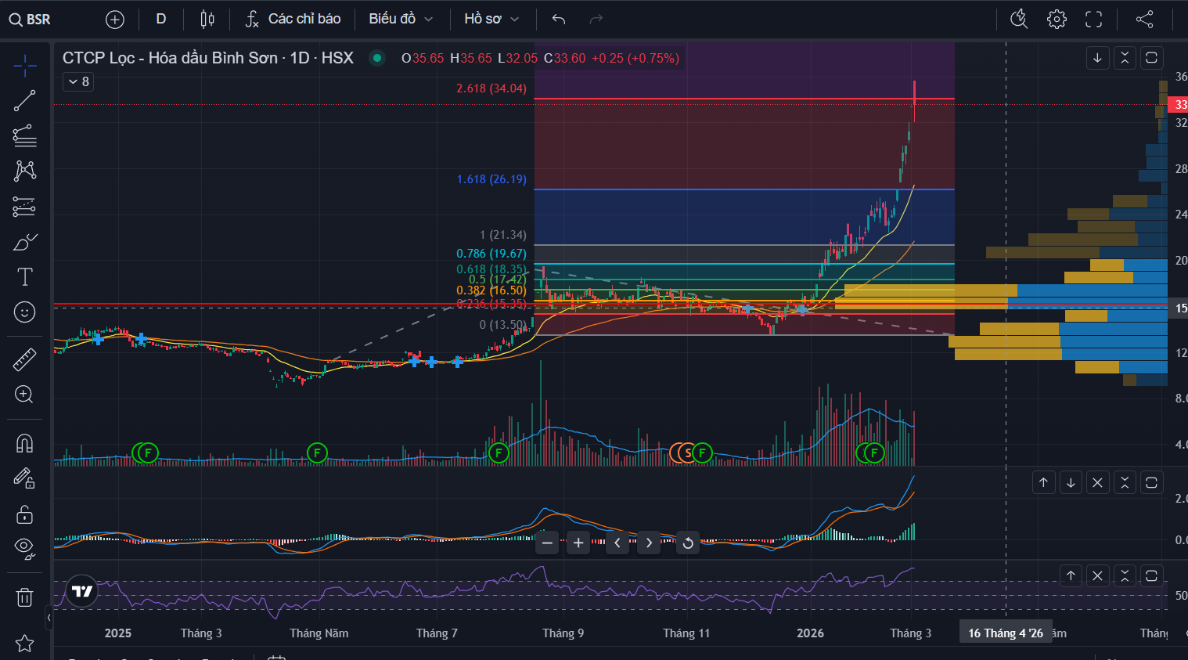The height and width of the screenshot is (660, 1188).
Task: Click the CTCP Lọc - Hóa dầu Bình Sơn title
Action: click(x=208, y=58)
